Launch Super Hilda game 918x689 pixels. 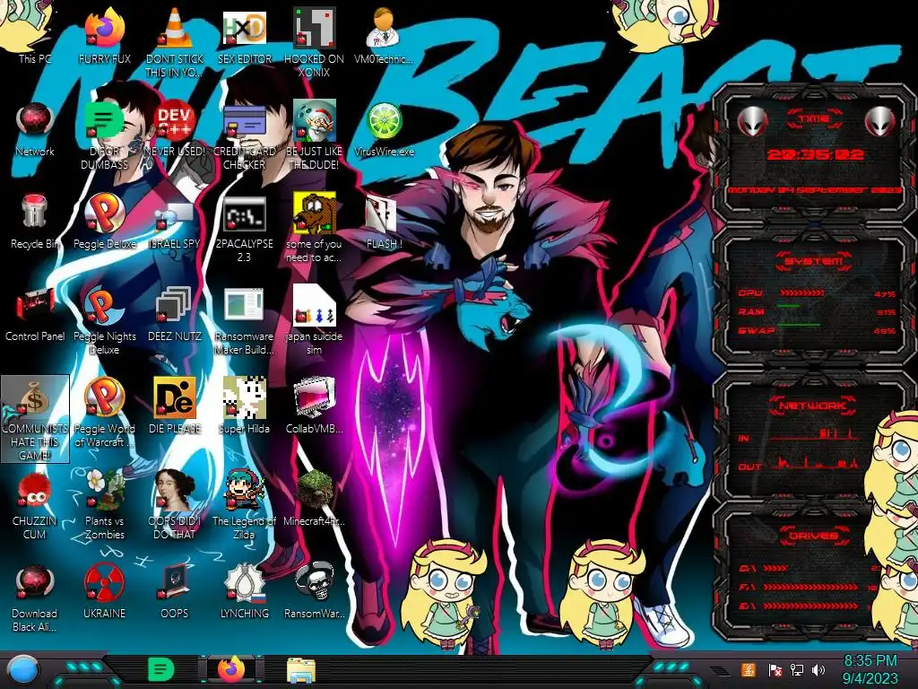click(245, 398)
